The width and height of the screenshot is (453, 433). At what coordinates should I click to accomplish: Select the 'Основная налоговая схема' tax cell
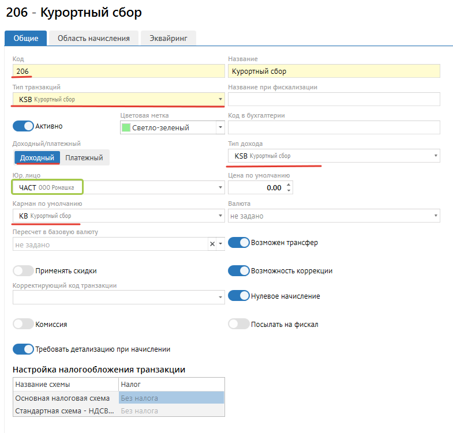pos(171,398)
